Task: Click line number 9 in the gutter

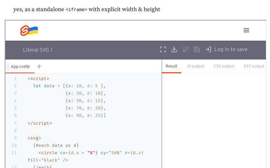Action: 15,138
